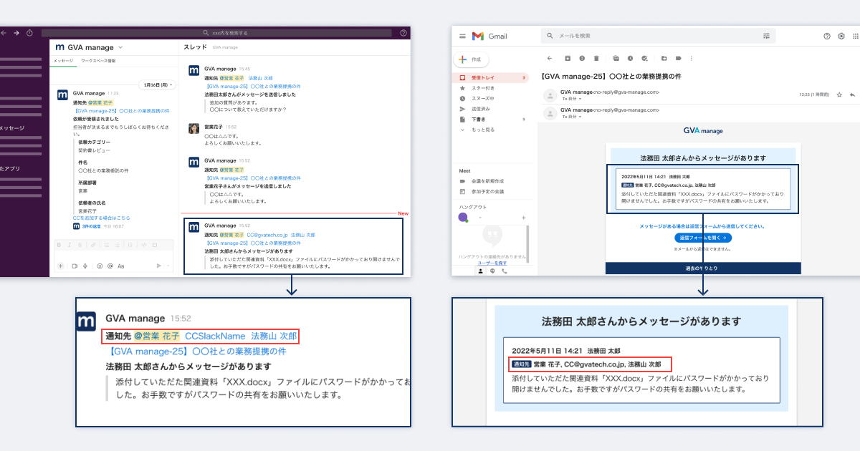
Task: Report spam in Gmail toolbar
Action: (x=582, y=58)
